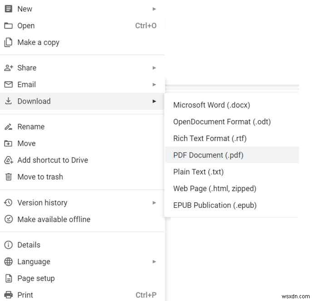315x301 pixels.
Task: Click the Print printer icon
Action: (x=9, y=295)
